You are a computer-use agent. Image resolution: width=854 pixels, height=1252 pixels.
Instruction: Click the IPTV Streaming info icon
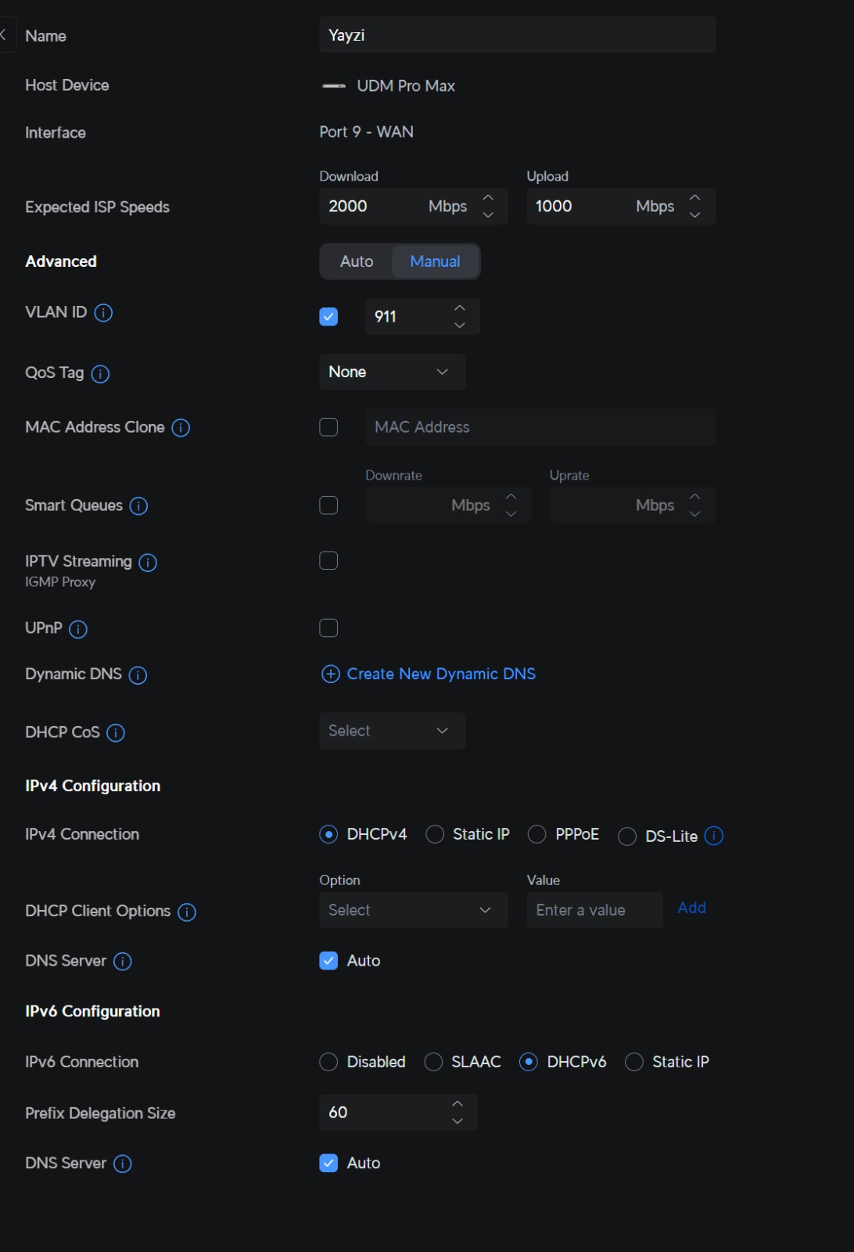pos(148,563)
